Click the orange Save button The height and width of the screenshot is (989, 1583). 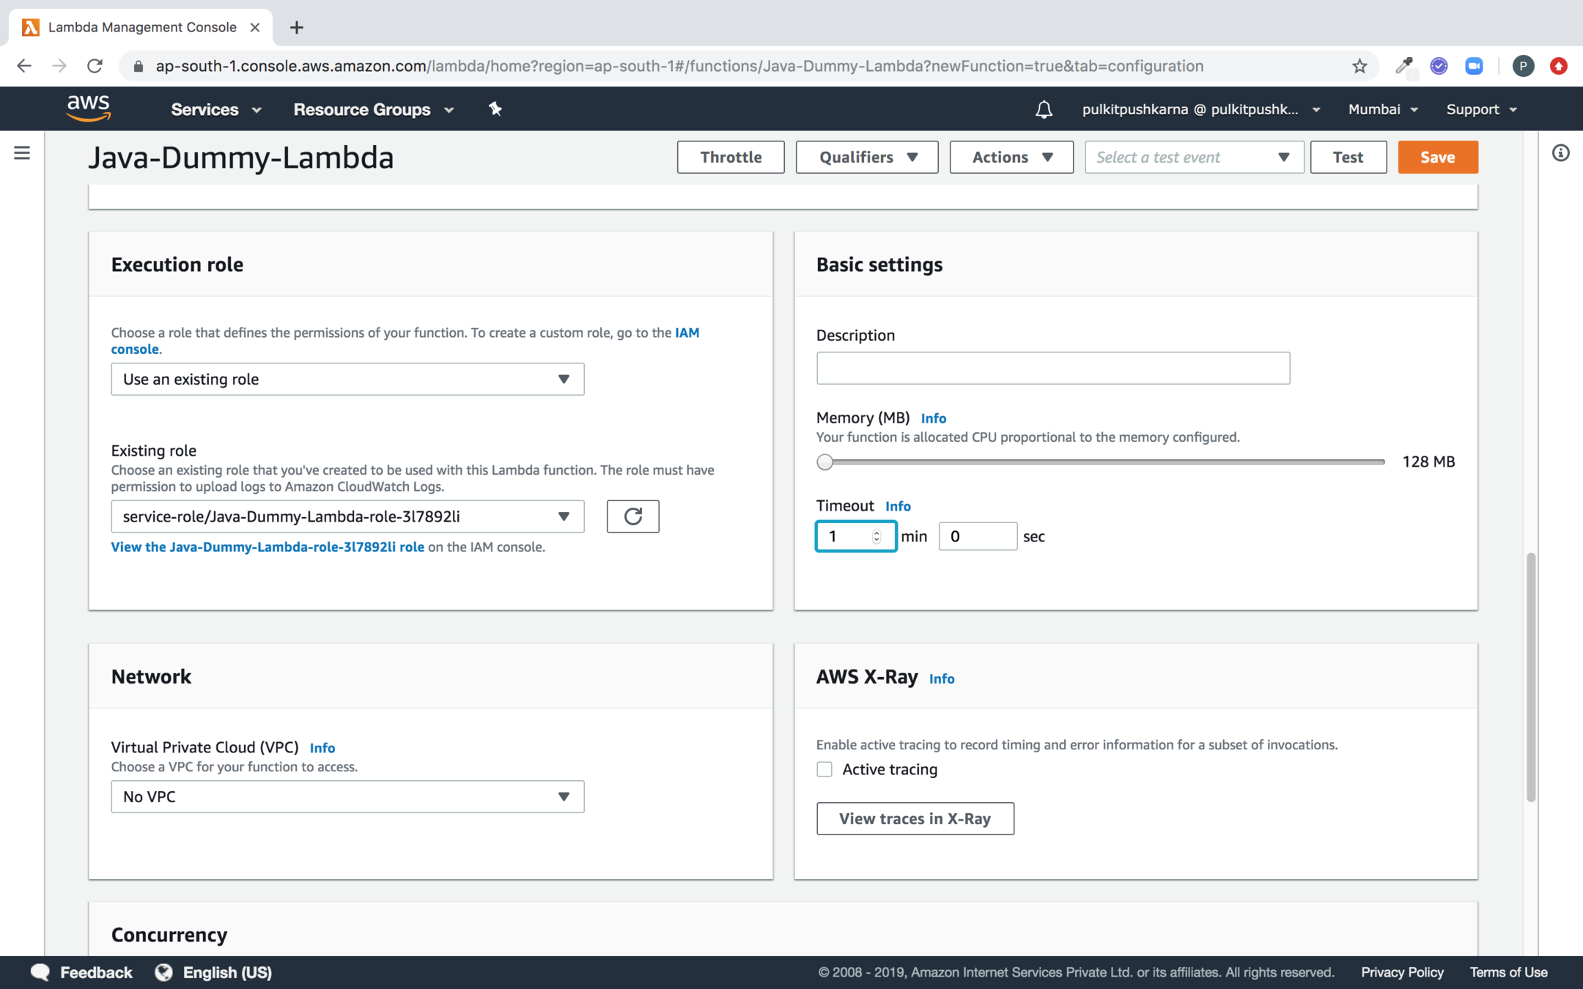[1437, 157]
